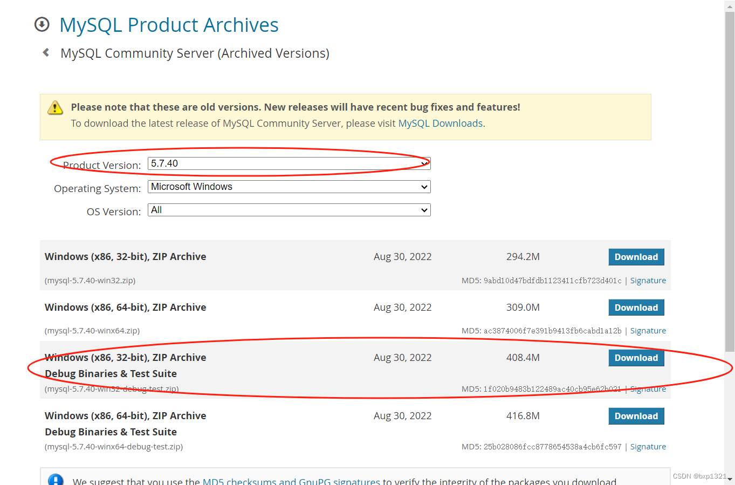
Task: Click the file size 416.8M
Action: coord(523,416)
